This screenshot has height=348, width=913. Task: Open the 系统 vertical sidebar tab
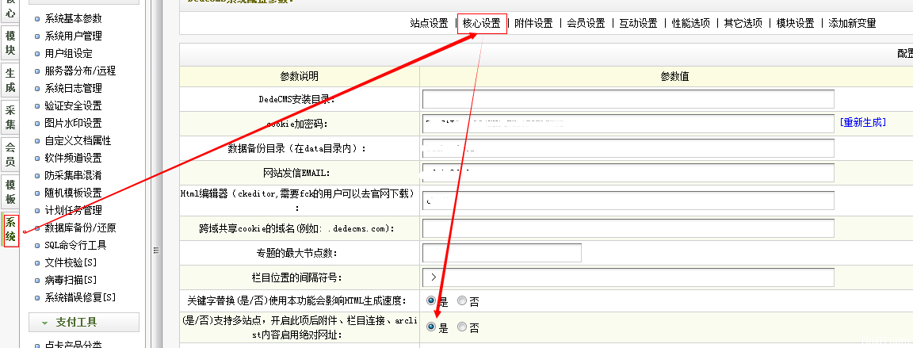click(10, 231)
